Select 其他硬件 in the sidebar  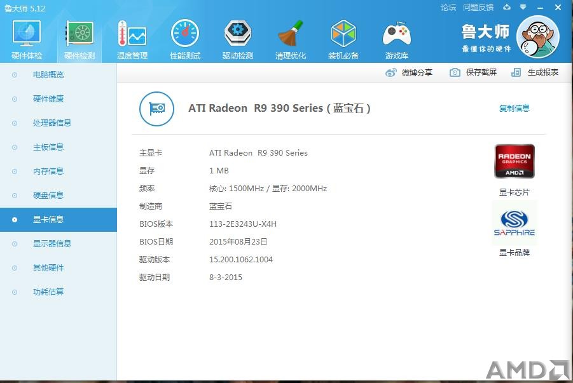pos(59,267)
